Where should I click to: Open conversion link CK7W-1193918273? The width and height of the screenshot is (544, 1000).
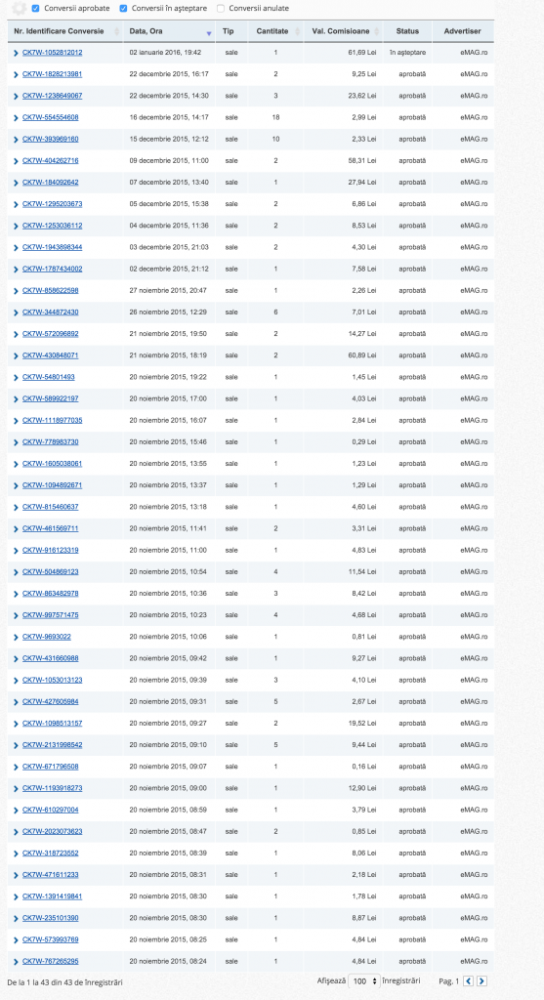(53, 788)
